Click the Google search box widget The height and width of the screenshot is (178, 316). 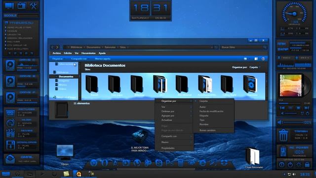(x=28, y=15)
